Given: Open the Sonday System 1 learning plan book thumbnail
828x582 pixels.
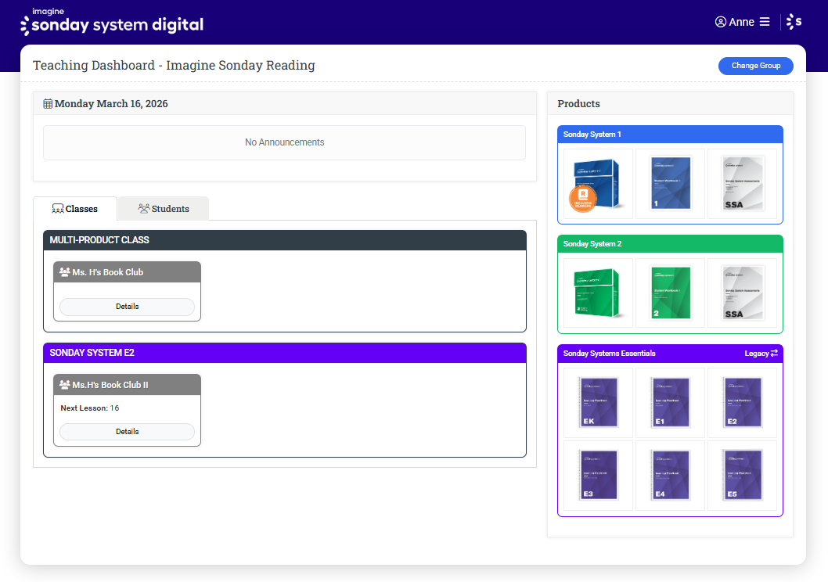Looking at the screenshot, I should coord(597,183).
